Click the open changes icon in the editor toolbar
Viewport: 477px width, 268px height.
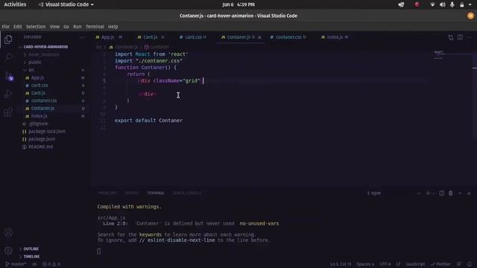(450, 37)
